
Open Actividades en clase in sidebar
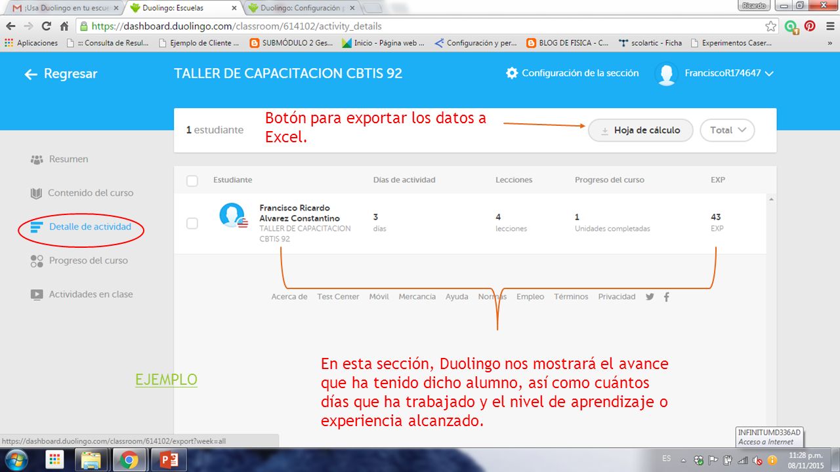[82, 295]
